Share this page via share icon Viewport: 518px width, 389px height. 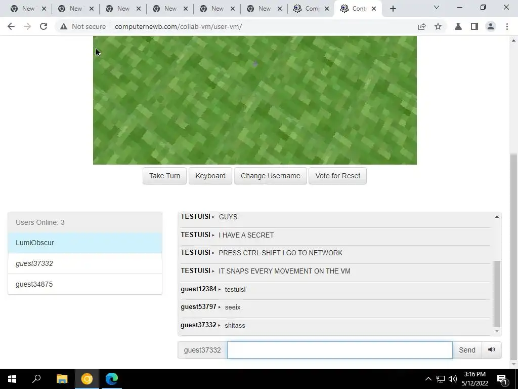[x=422, y=26]
